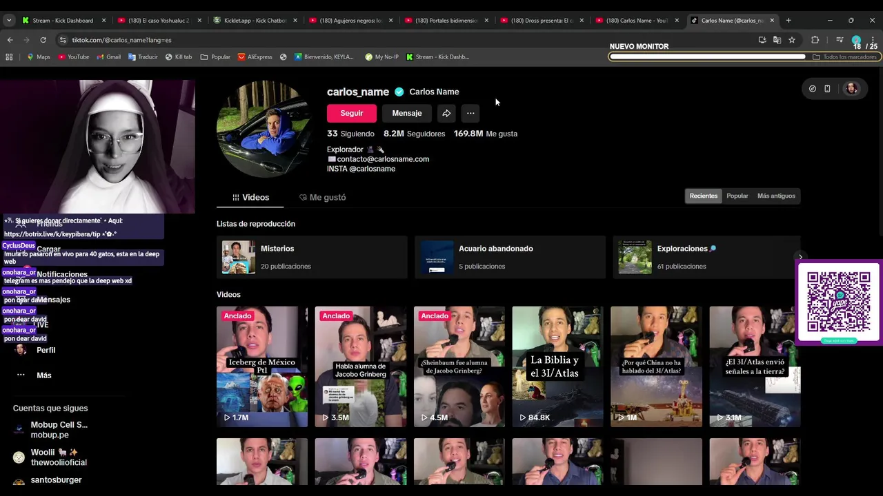Open the Popular bookmarks folder
The image size is (883, 496).
click(x=215, y=56)
